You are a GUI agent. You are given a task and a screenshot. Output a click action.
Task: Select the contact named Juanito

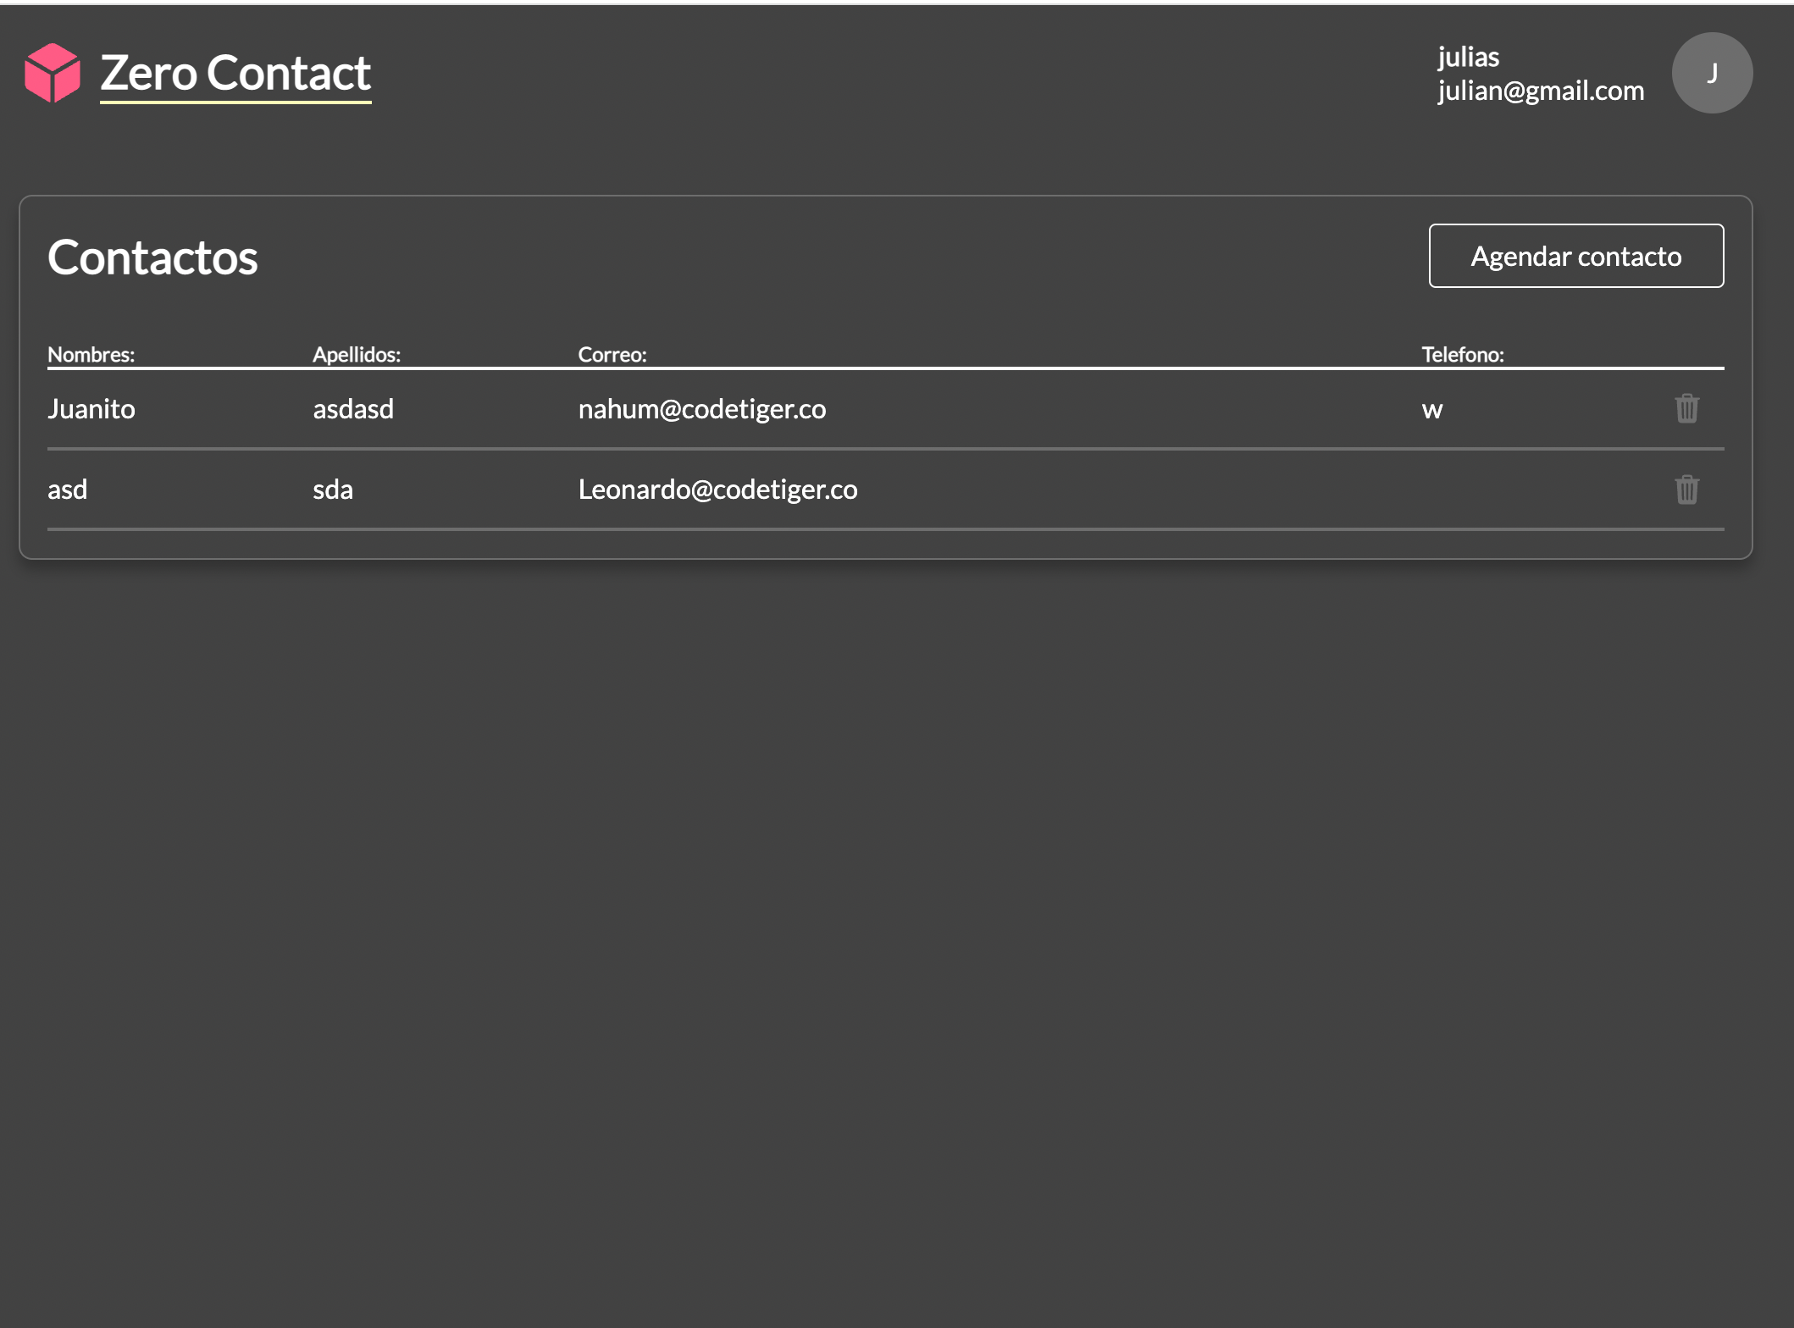(x=91, y=408)
